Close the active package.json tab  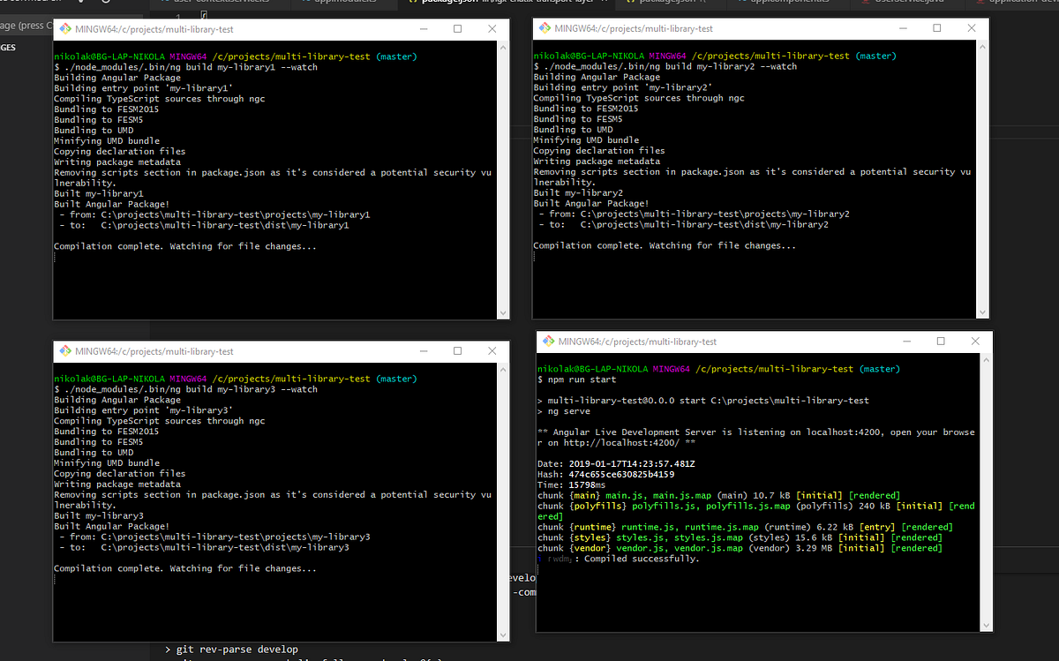(x=603, y=4)
